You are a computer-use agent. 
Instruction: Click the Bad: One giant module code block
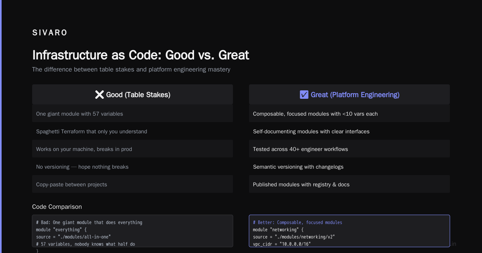[x=133, y=231]
